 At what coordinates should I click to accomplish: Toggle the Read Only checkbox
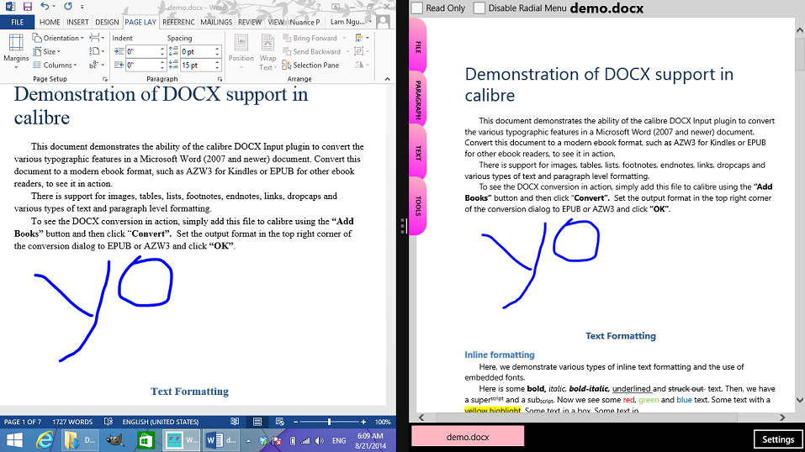tap(417, 8)
